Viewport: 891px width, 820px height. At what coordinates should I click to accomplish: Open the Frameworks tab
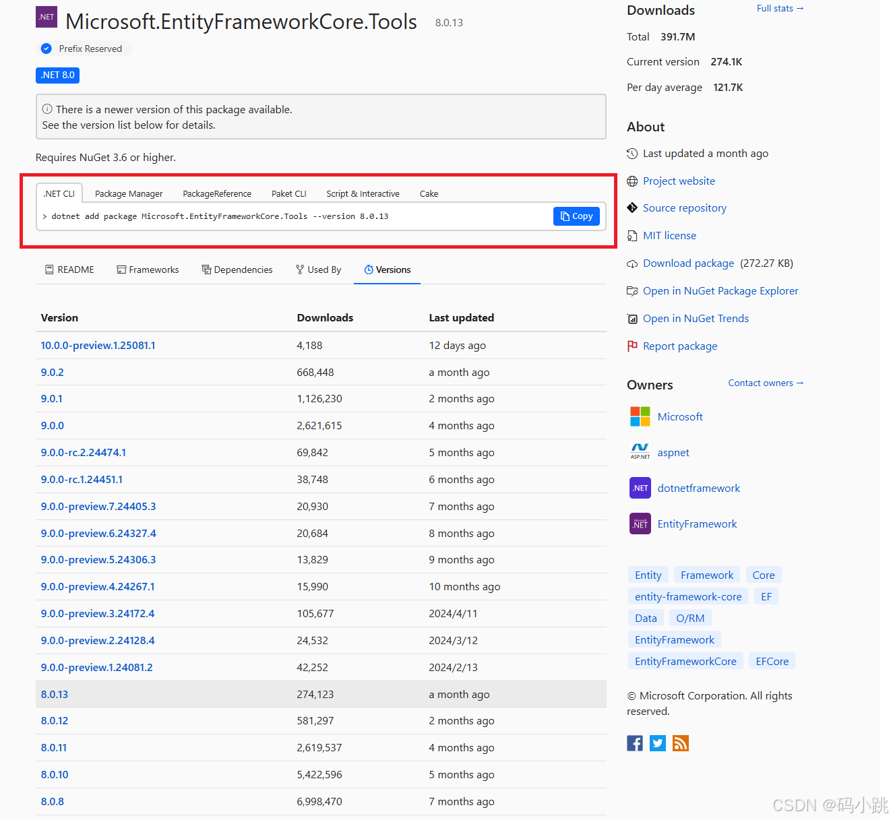(148, 270)
